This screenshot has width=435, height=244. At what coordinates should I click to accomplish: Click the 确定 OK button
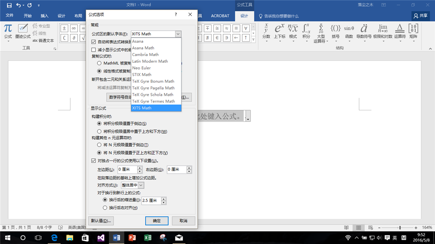tap(157, 221)
